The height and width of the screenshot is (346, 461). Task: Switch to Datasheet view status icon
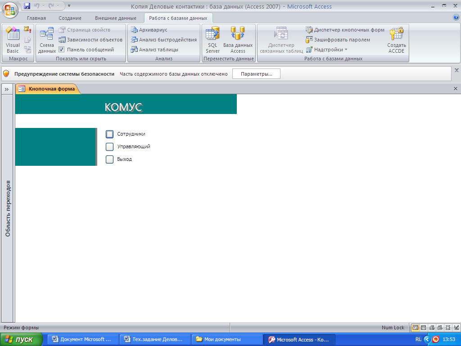[423, 328]
